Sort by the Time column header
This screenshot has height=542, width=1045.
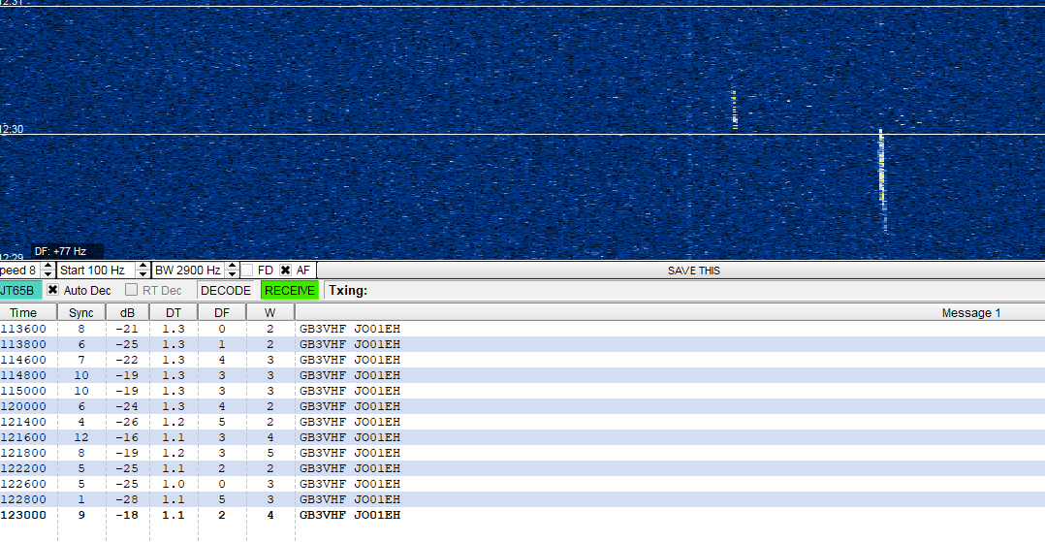(23, 312)
